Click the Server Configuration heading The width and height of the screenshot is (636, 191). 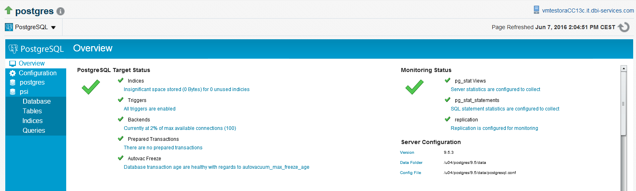tap(431, 142)
